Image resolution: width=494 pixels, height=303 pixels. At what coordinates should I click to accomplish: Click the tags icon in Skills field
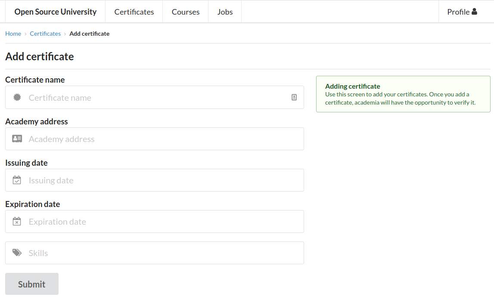point(17,253)
